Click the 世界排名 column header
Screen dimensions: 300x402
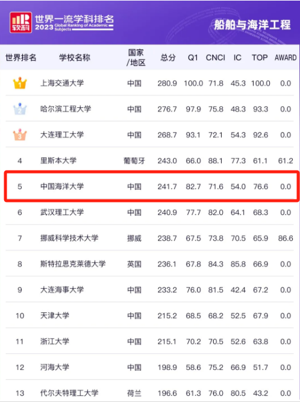pos(20,58)
